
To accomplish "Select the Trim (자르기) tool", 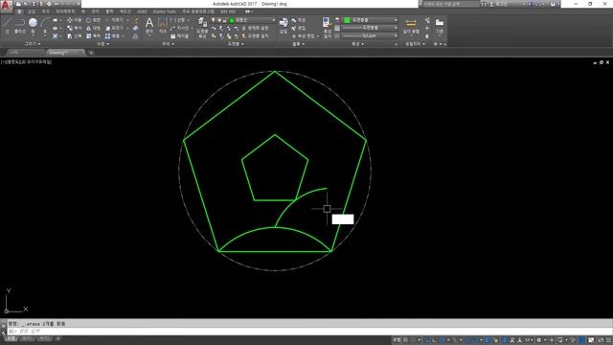I will pyautogui.click(x=115, y=20).
